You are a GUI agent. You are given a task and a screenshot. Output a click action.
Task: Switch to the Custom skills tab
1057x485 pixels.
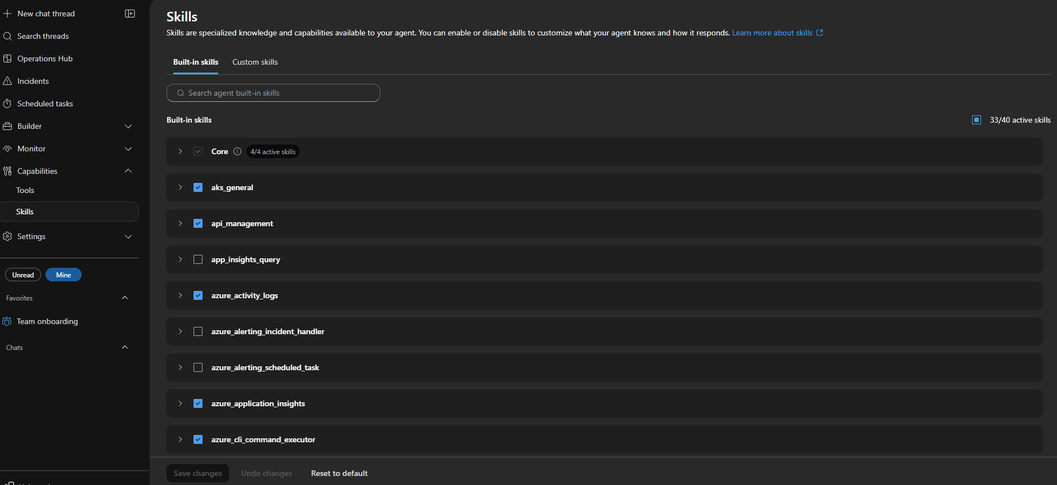[255, 62]
